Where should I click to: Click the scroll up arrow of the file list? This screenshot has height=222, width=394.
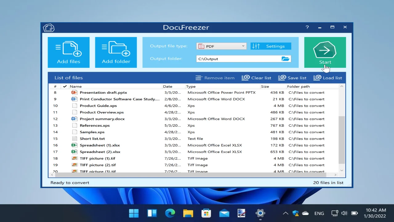342,87
